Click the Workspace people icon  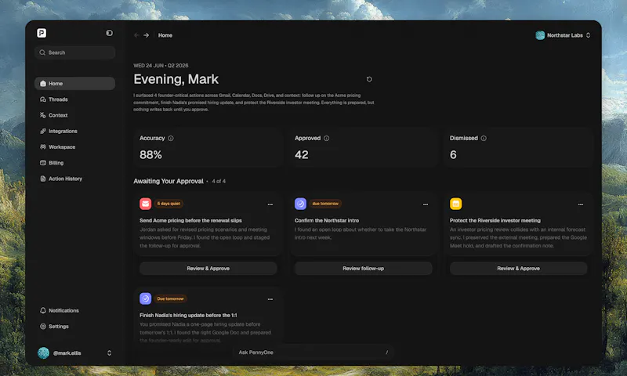(43, 147)
